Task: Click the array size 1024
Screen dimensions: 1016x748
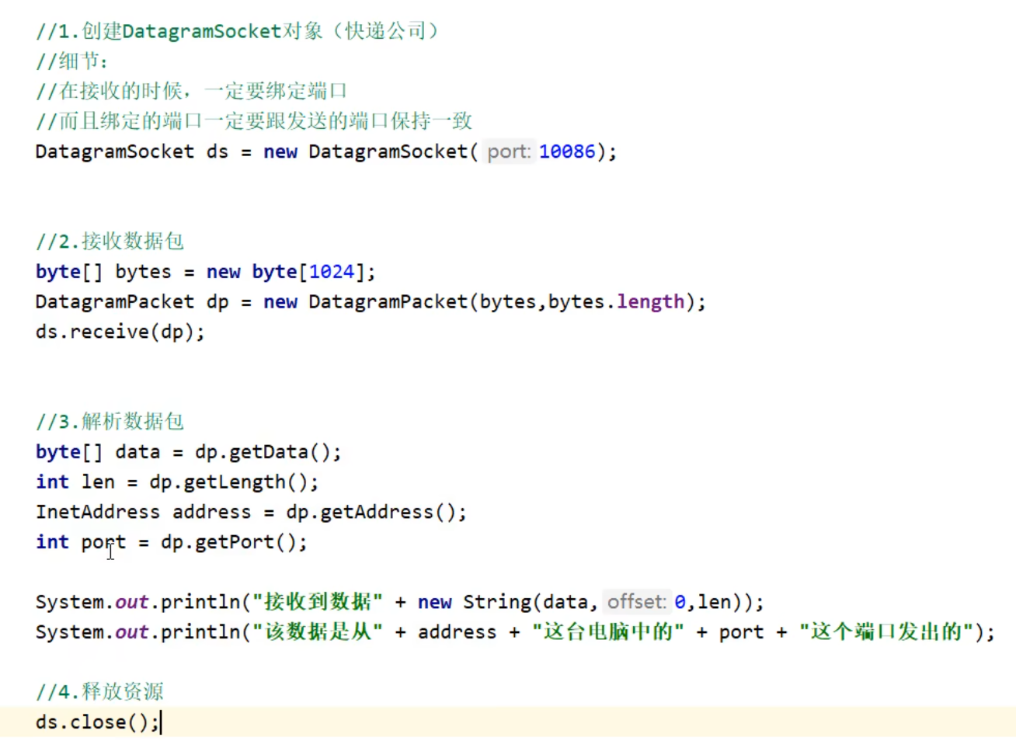Action: pos(332,272)
